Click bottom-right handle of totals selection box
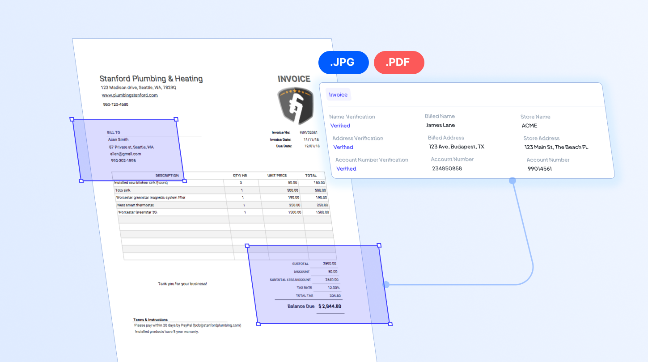648x362 pixels. (x=390, y=324)
